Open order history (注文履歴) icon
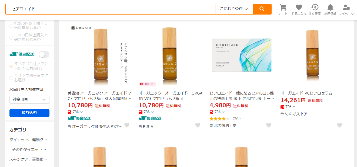 (x=315, y=9)
